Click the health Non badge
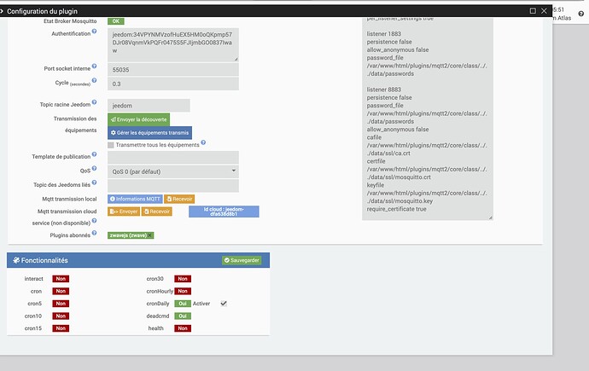This screenshot has width=589, height=371. tap(183, 328)
